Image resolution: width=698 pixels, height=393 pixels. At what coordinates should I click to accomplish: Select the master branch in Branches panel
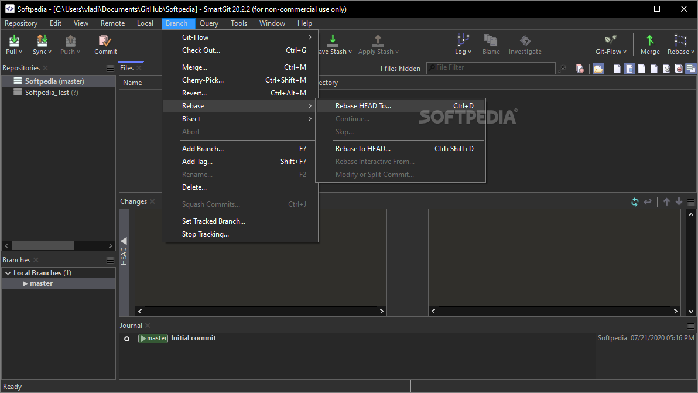pos(59,283)
